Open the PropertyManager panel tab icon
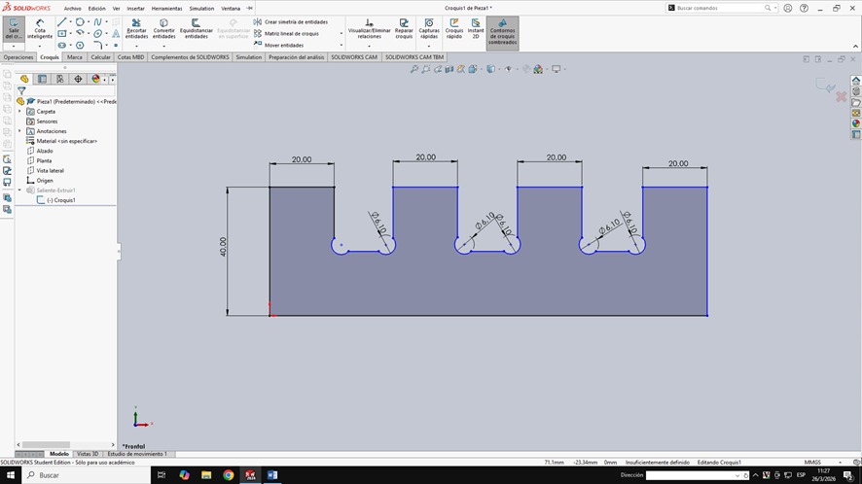 (43, 79)
